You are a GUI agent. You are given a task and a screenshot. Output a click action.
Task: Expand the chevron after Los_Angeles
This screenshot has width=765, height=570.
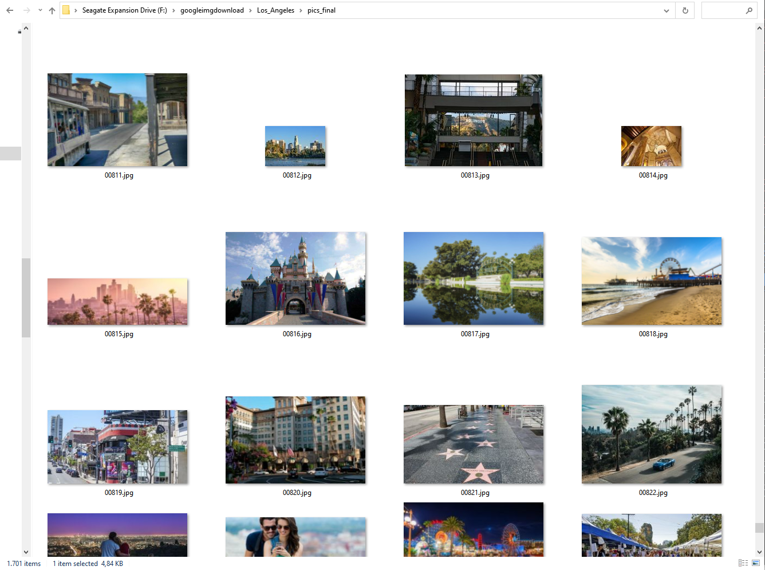(x=301, y=10)
